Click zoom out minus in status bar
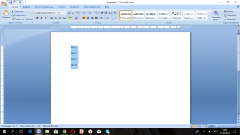 217,126
